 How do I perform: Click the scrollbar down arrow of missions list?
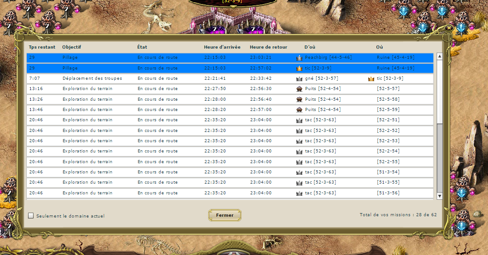pos(440,196)
